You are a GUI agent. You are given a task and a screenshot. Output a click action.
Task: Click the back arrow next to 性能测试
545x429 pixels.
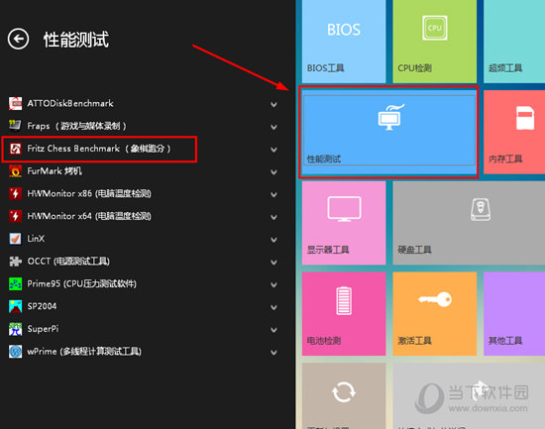tap(18, 39)
